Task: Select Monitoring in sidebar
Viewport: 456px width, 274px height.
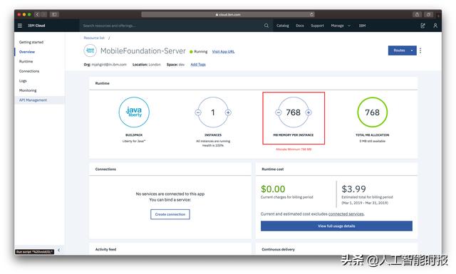Action: coord(28,90)
